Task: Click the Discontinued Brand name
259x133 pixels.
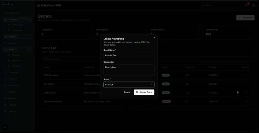Action: click(53, 101)
